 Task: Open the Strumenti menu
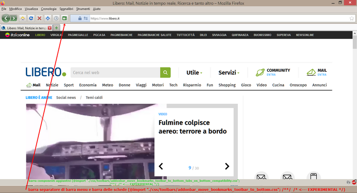coord(83,9)
